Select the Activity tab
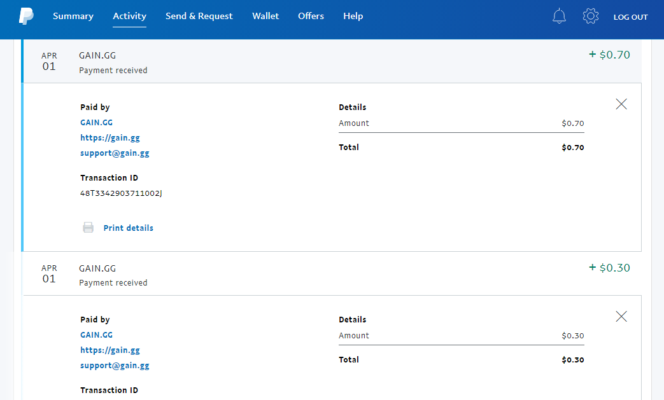This screenshot has width=664, height=400. 130,17
